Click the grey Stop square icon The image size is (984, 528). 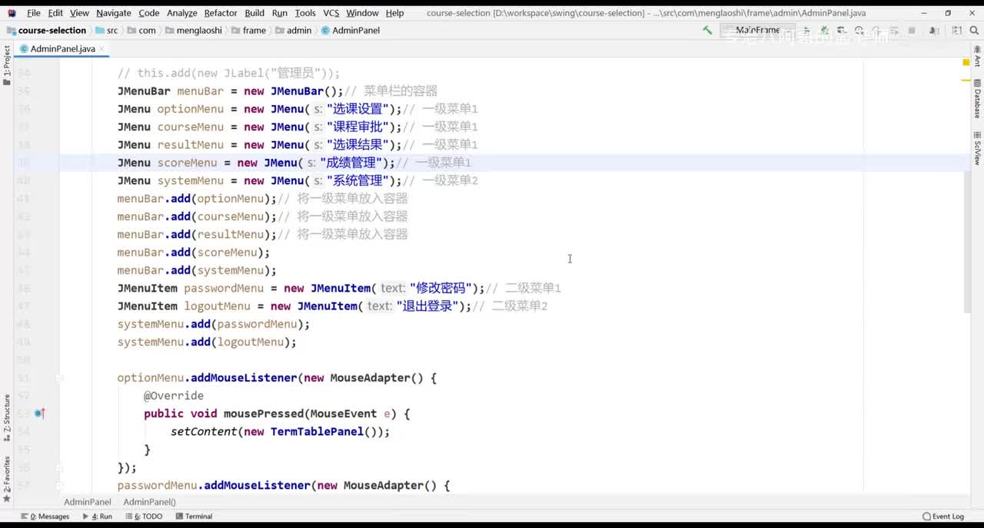912,30
